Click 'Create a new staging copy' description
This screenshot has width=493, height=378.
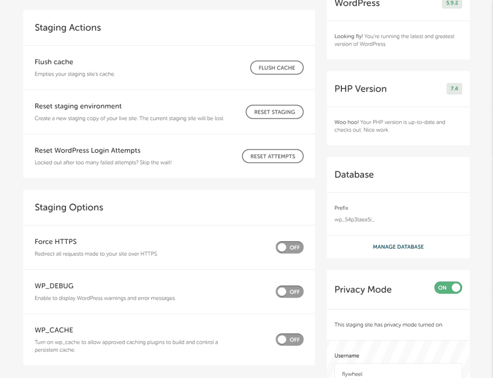130,118
